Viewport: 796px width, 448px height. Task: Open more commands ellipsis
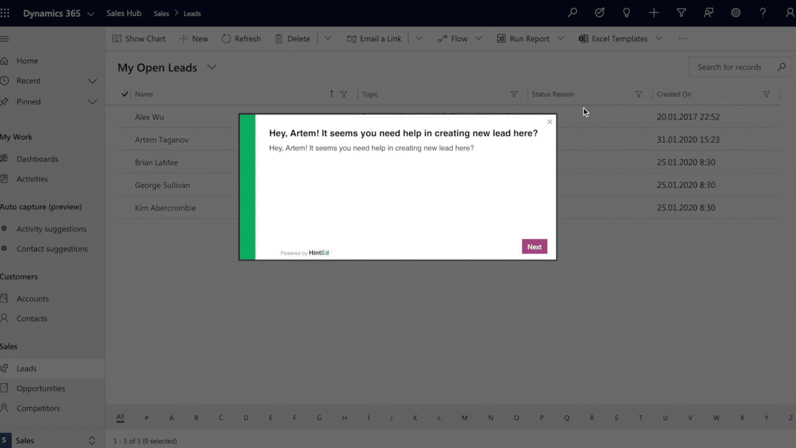tap(683, 39)
